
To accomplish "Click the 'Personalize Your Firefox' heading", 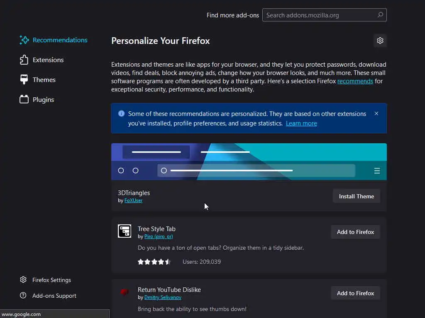I will coord(161,41).
